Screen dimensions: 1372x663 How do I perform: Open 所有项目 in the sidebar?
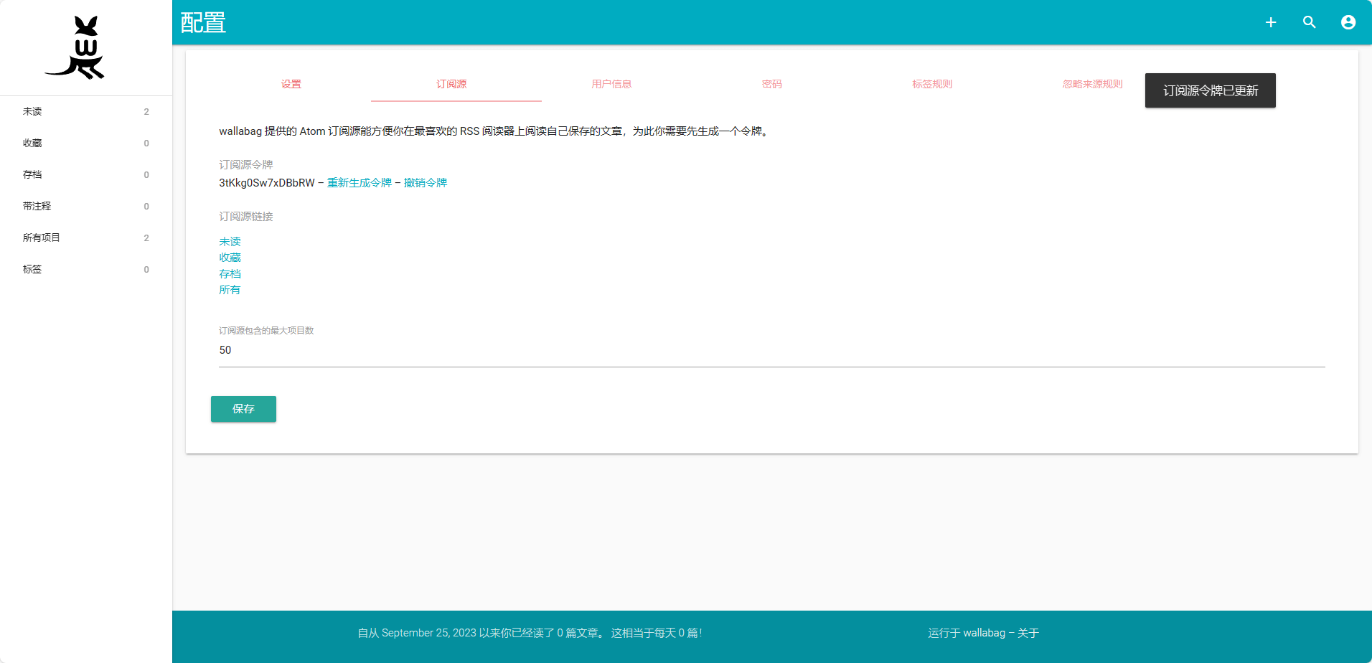[x=42, y=238]
